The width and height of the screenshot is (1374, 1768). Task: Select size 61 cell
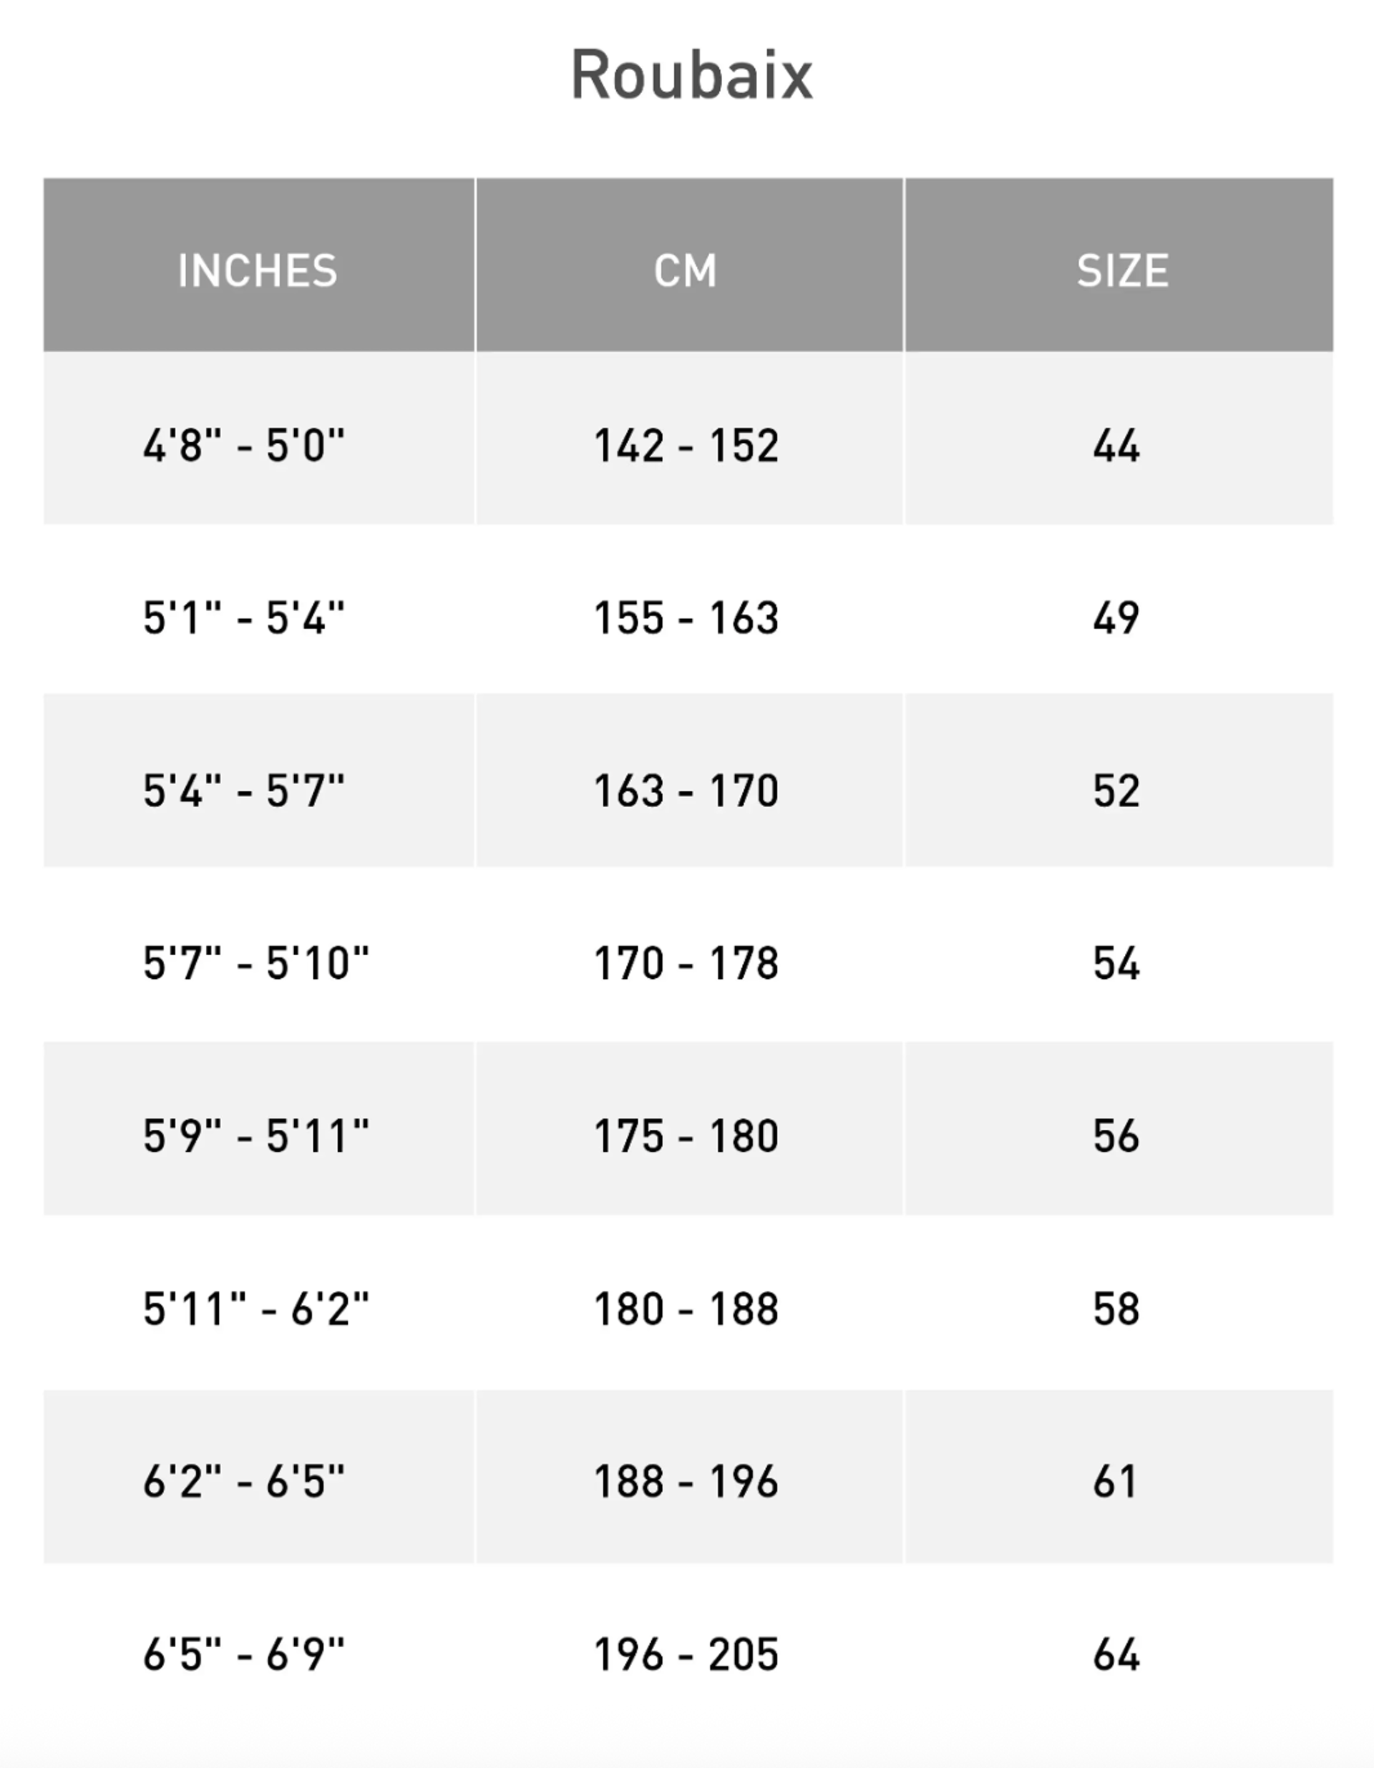tap(1115, 1481)
